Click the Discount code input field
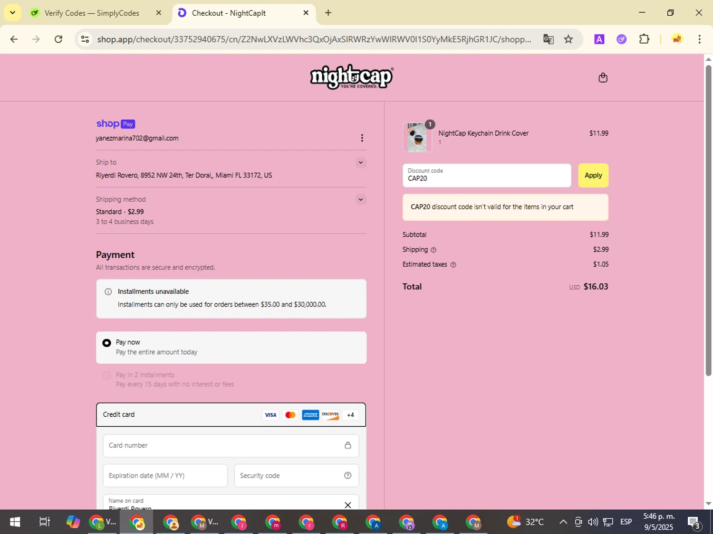 [x=487, y=176]
